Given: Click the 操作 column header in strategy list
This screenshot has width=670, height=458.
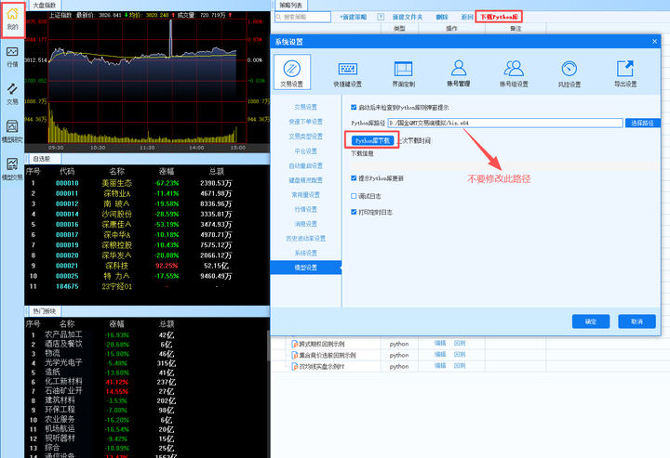Looking at the screenshot, I should click(451, 29).
